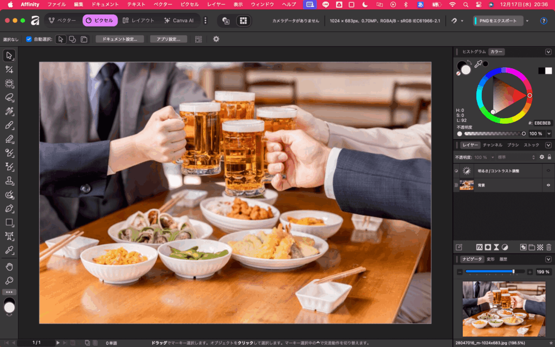
Task: Open the opacity percentage dropdown in the Color panel
Action: (548, 133)
